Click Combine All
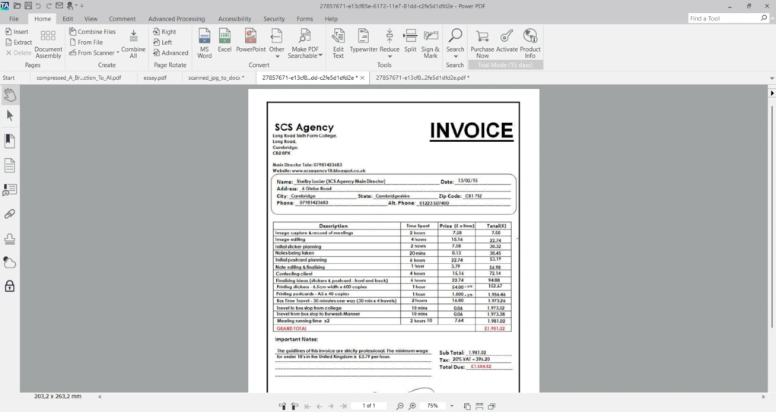 (x=133, y=44)
